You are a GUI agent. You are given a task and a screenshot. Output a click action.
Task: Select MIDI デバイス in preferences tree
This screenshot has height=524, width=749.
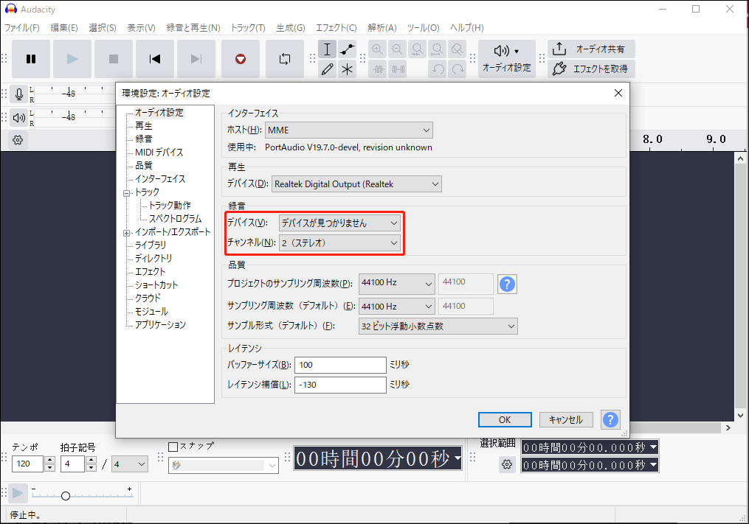point(159,153)
